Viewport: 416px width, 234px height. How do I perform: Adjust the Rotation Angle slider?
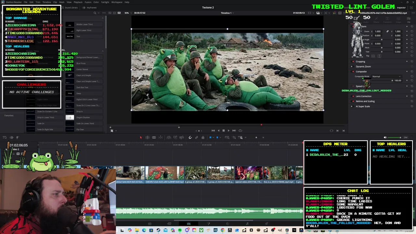tap(382, 40)
